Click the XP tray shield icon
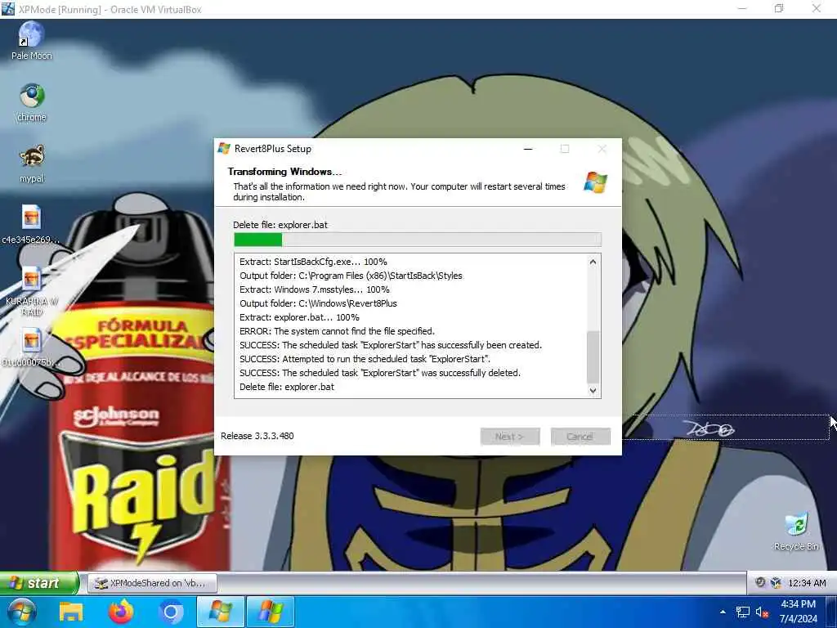This screenshot has width=837, height=628. [760, 582]
